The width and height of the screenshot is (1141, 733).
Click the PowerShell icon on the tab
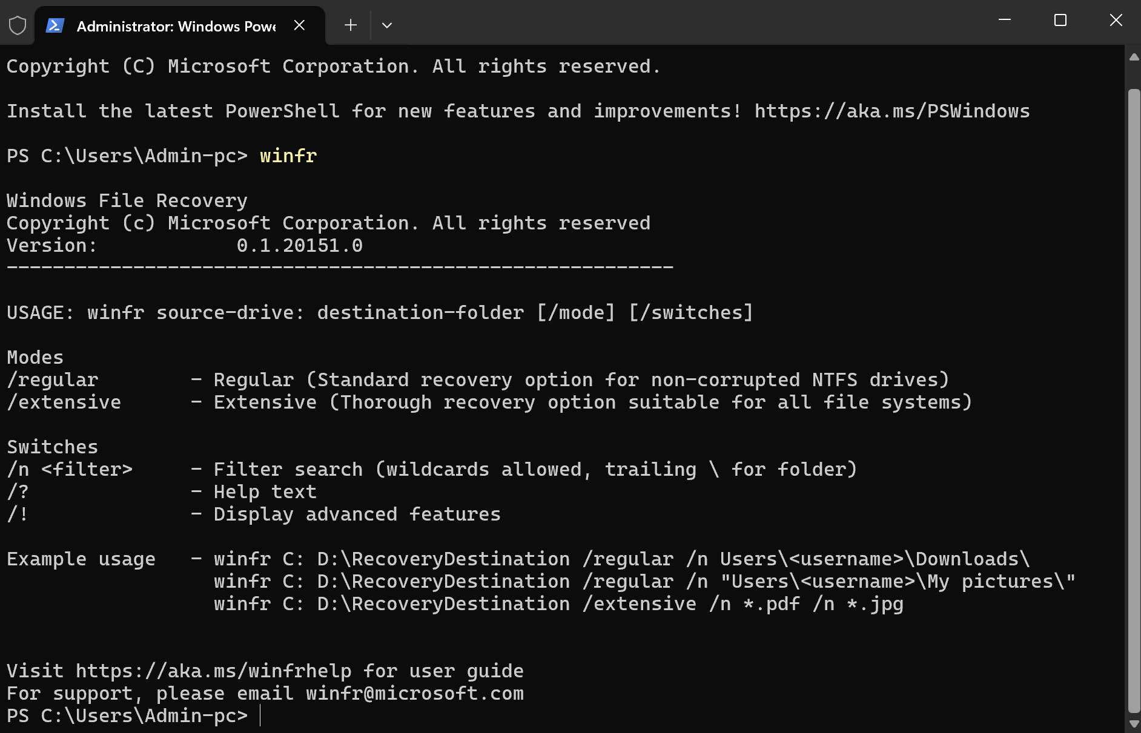click(55, 25)
